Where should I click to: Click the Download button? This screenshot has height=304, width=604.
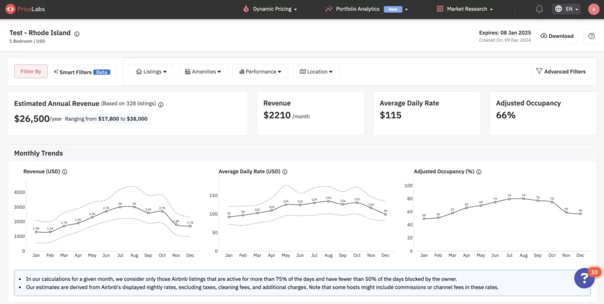pos(557,36)
